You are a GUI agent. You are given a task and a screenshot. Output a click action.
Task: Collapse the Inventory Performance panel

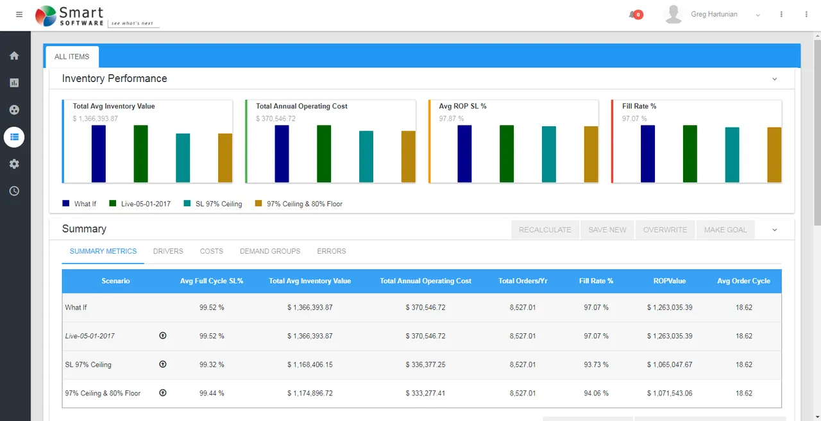pyautogui.click(x=774, y=79)
